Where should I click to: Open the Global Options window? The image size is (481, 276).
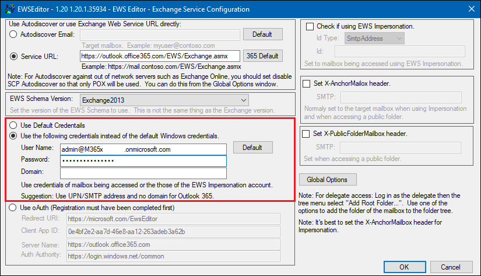click(328, 180)
